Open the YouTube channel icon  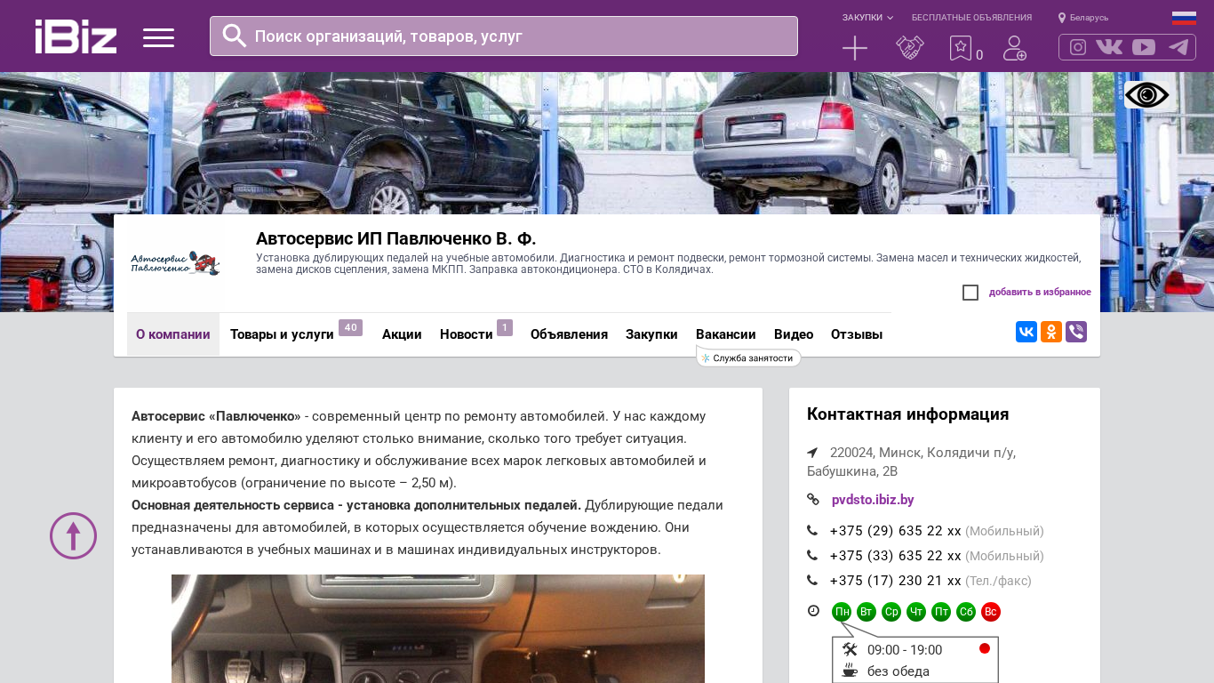pyautogui.click(x=1144, y=47)
